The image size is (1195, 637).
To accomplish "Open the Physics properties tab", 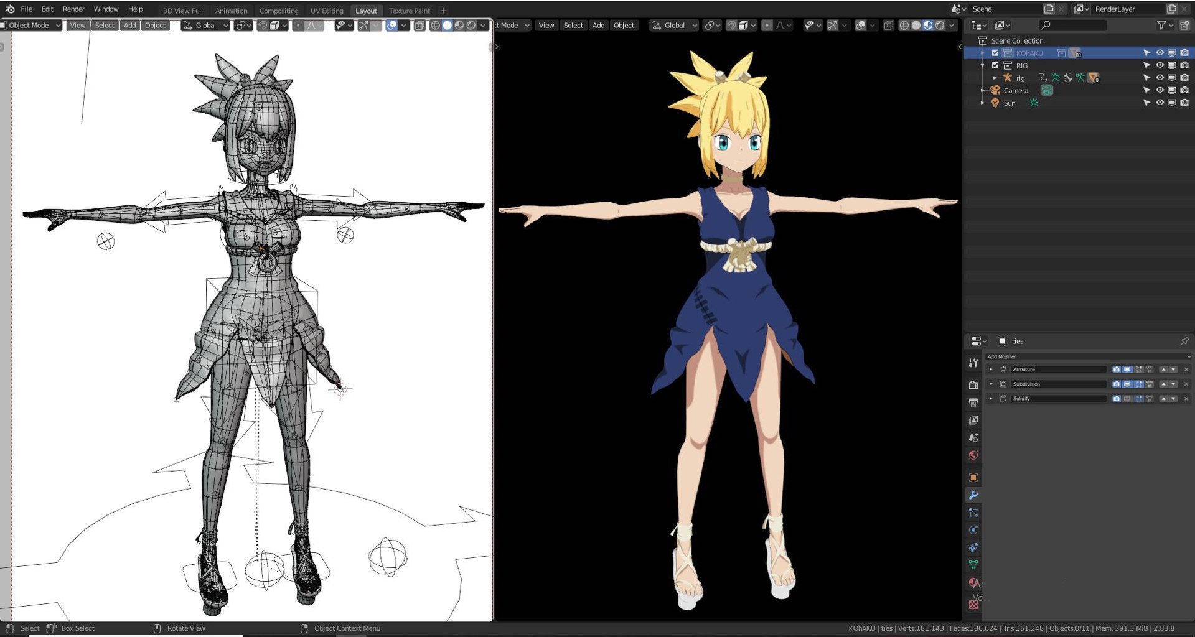I will coord(973,530).
